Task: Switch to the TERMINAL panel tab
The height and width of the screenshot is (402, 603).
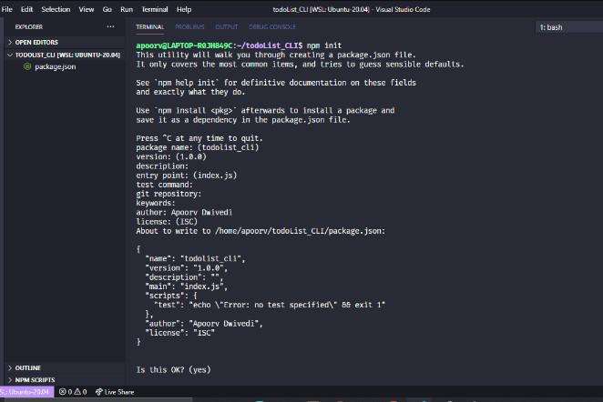Action: [150, 27]
